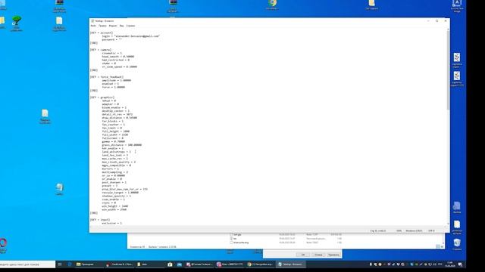Click the Notepad scrollbar down arrow
485x272 pixels.
click(x=448, y=224)
